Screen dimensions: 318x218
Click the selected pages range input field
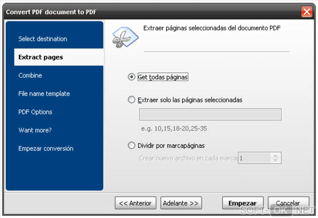coord(210,114)
